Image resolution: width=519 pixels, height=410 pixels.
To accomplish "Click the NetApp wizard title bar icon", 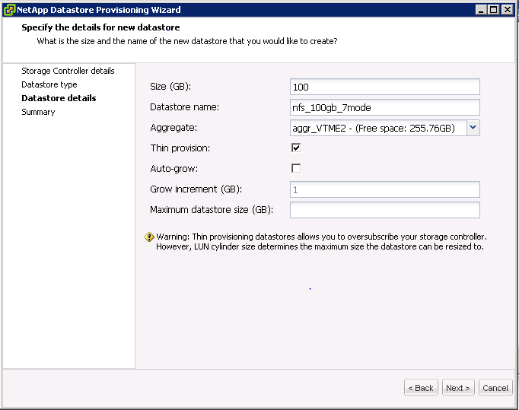I will [9, 10].
